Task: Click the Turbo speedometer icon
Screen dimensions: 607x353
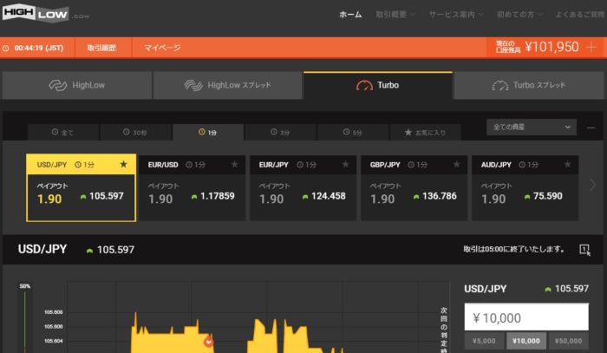Action: coord(364,86)
